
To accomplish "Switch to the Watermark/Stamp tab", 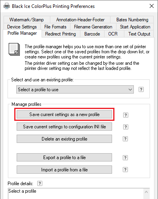I will [27, 20].
